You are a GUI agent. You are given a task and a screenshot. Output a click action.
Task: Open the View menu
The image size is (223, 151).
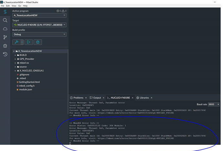coord(14,6)
